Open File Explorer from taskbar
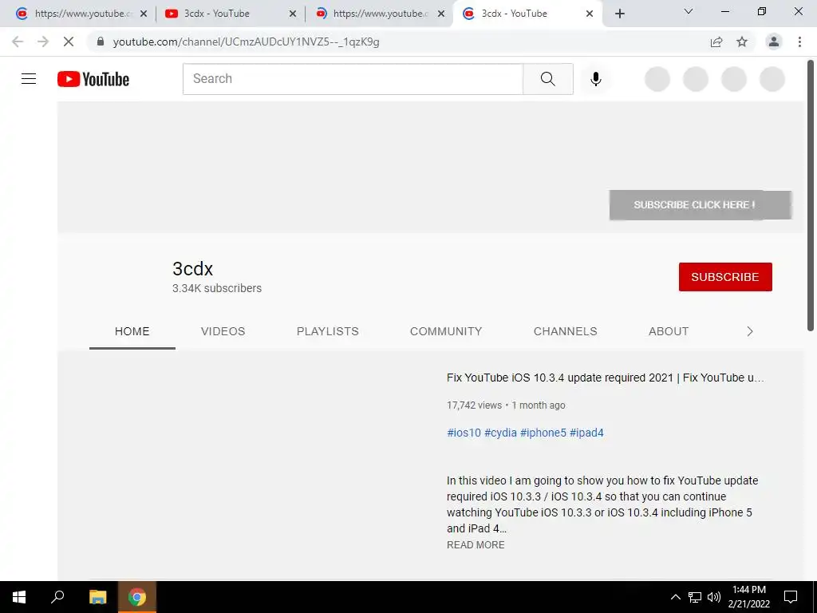 pyautogui.click(x=97, y=597)
